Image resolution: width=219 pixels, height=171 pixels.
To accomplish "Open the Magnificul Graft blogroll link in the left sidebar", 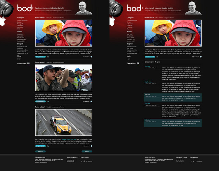I will tap(22, 46).
